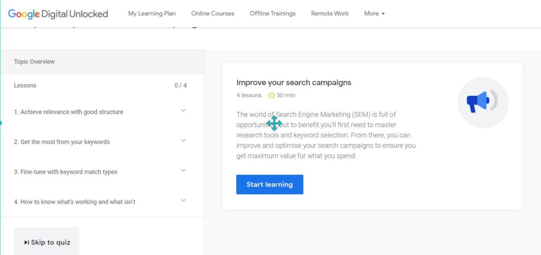Image resolution: width=541 pixels, height=255 pixels.
Task: Click the Skip to quiz button
Action: click(x=46, y=242)
